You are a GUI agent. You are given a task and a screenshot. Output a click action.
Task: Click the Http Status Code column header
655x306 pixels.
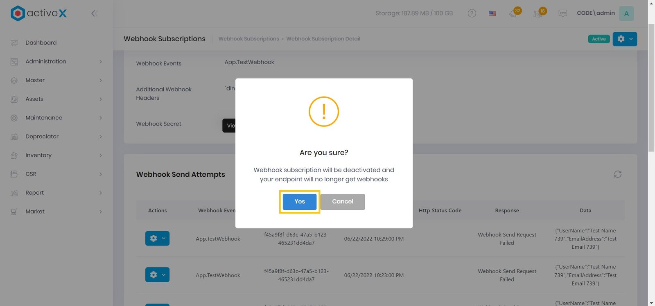click(440, 211)
